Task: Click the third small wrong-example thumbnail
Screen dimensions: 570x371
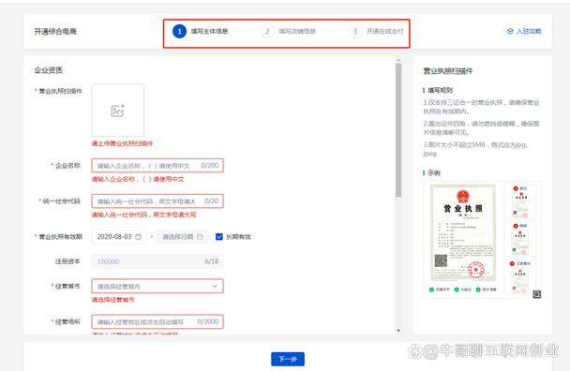Action: point(520,277)
